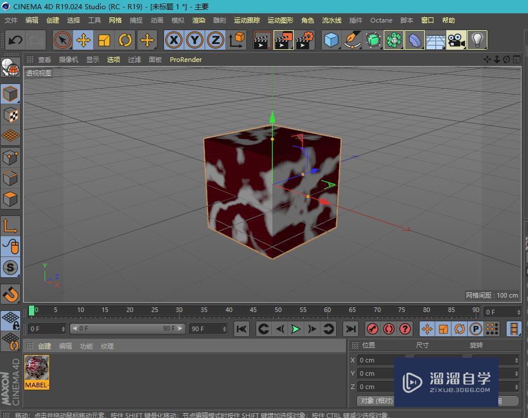Open material manager 纹理 menu
The width and height of the screenshot is (528, 418).
(107, 346)
